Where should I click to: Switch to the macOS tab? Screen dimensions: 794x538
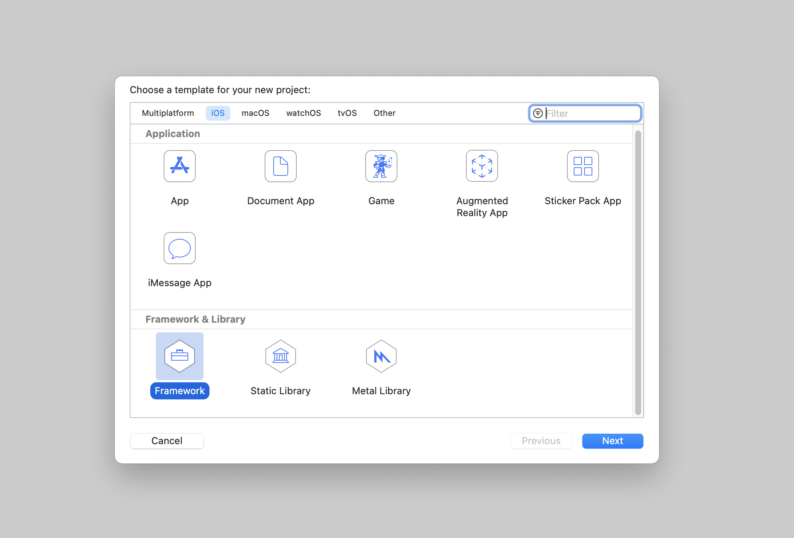click(x=255, y=113)
